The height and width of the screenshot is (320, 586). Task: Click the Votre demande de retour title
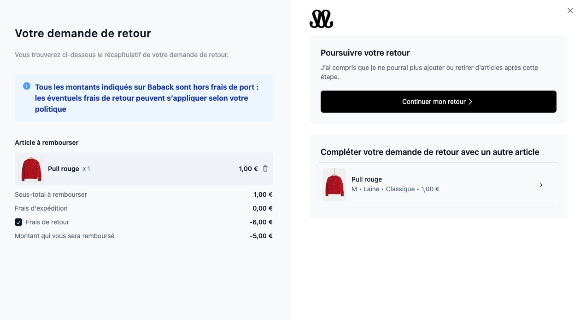pyautogui.click(x=83, y=33)
